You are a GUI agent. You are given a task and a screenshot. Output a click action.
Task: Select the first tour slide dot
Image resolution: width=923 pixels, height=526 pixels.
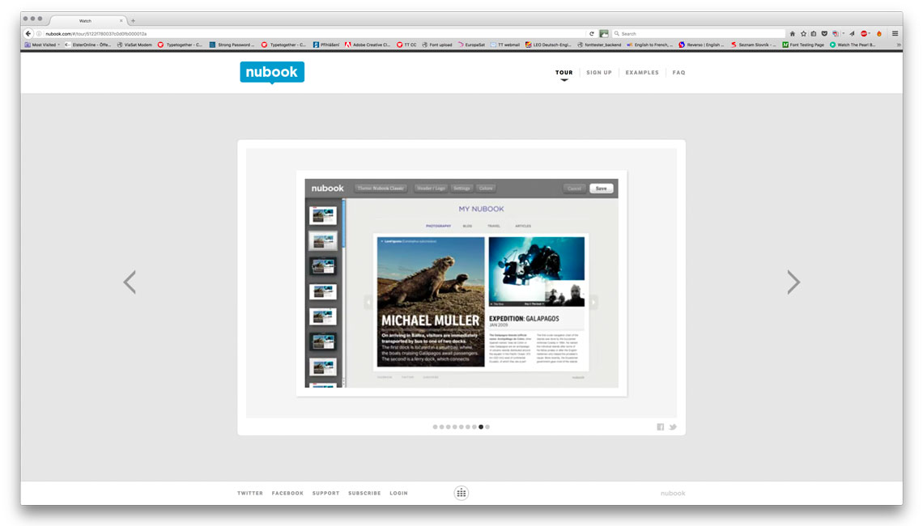pos(435,427)
